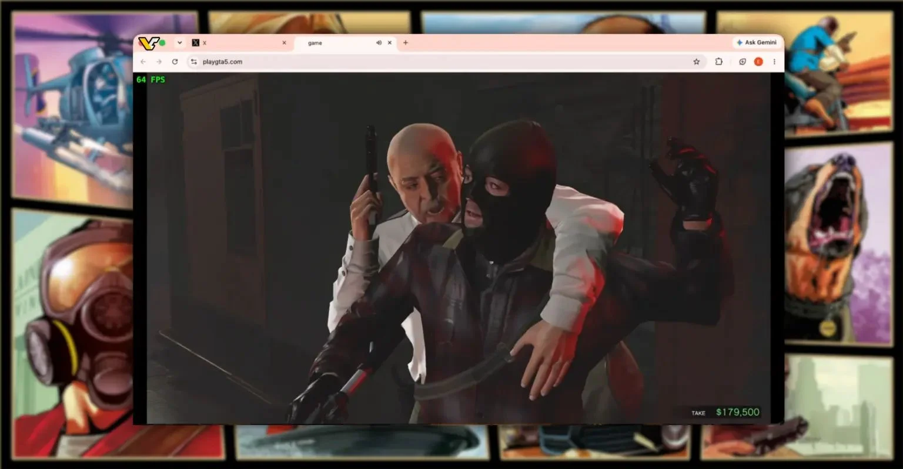Switch to the X tab
Image resolution: width=903 pixels, height=469 pixels.
(239, 43)
